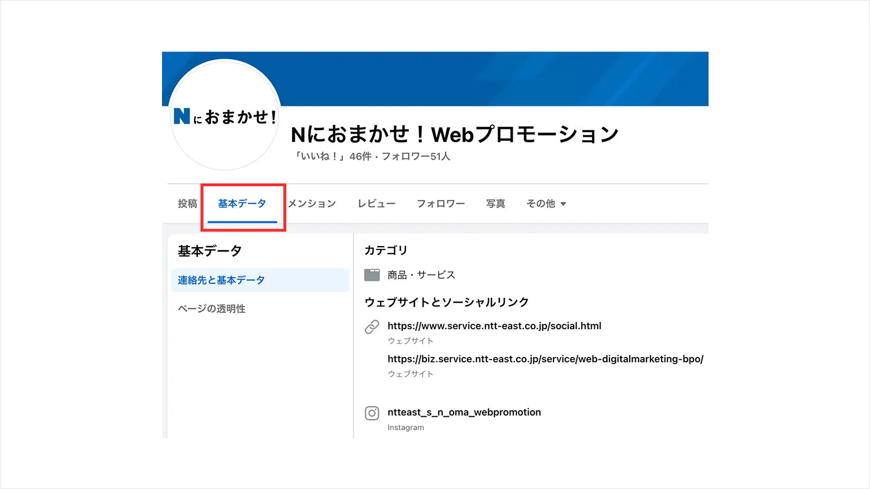Image resolution: width=870 pixels, height=489 pixels.
Task: Click the Instagram logo icon
Action: [372, 413]
